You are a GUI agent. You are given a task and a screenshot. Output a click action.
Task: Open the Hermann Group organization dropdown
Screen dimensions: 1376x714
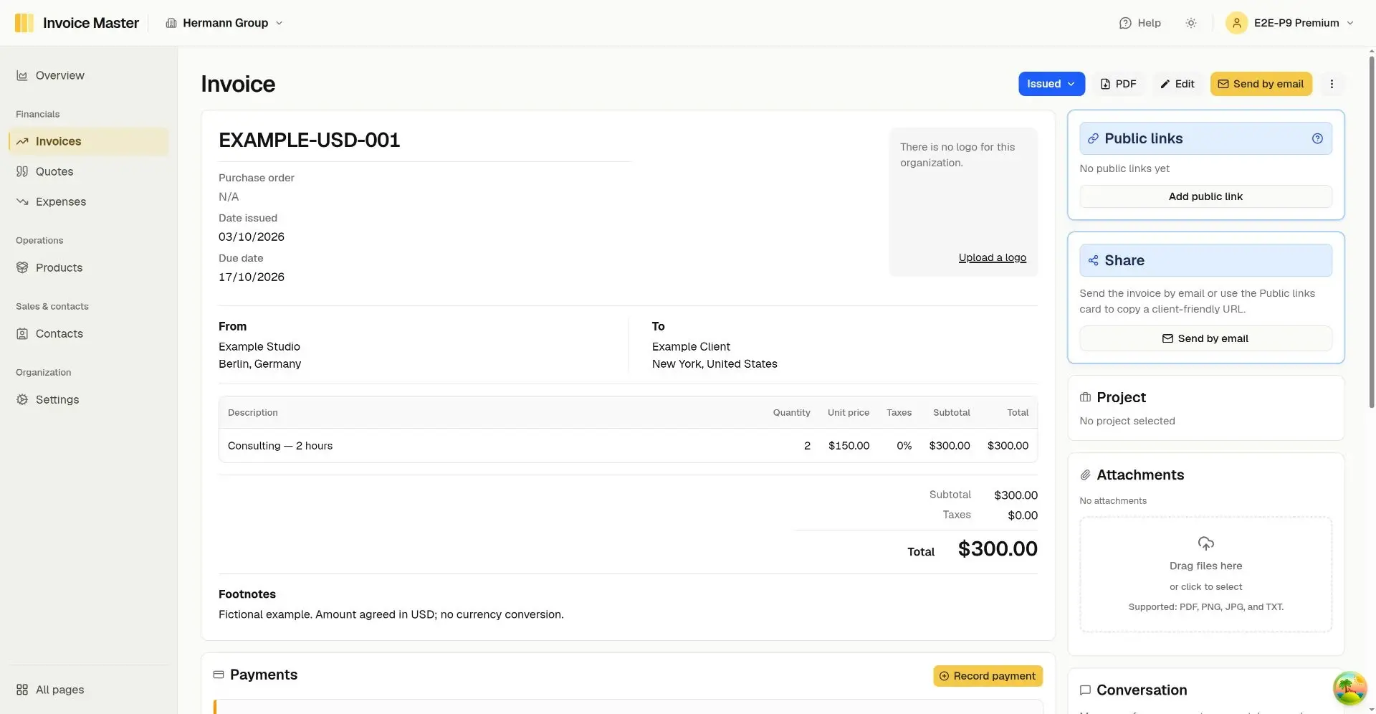(x=224, y=23)
